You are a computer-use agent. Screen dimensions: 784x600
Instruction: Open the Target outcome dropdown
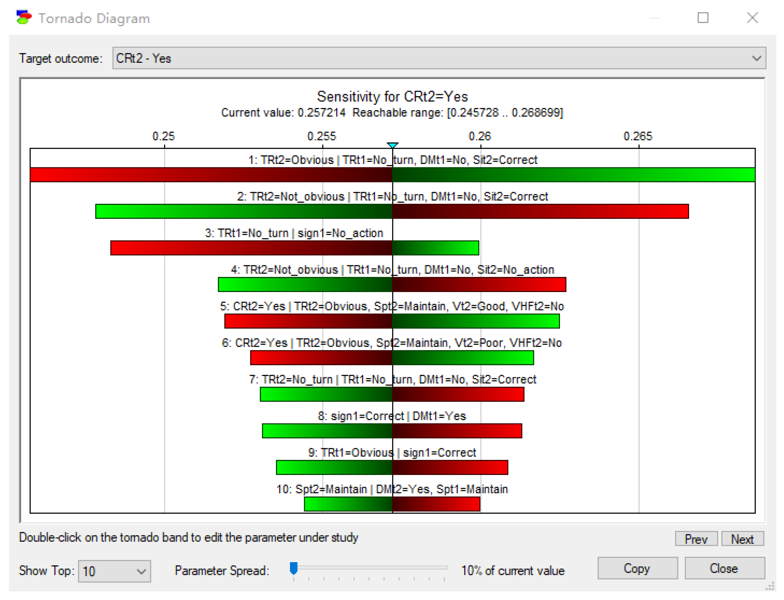(439, 58)
